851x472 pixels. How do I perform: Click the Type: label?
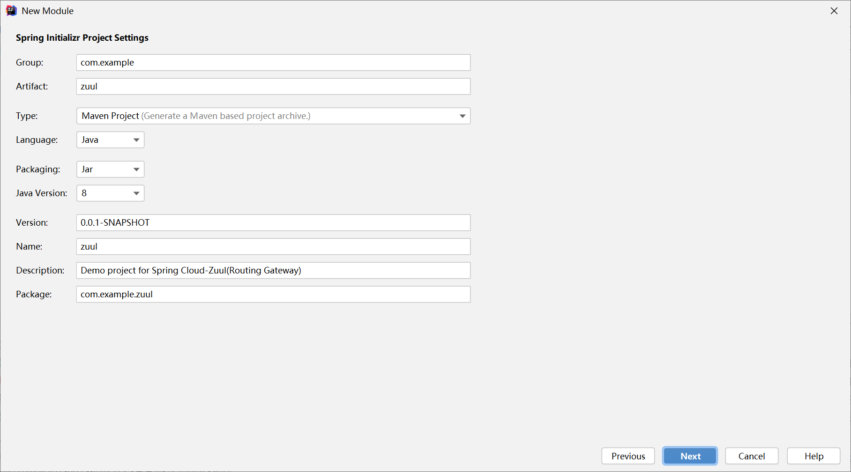(x=27, y=116)
